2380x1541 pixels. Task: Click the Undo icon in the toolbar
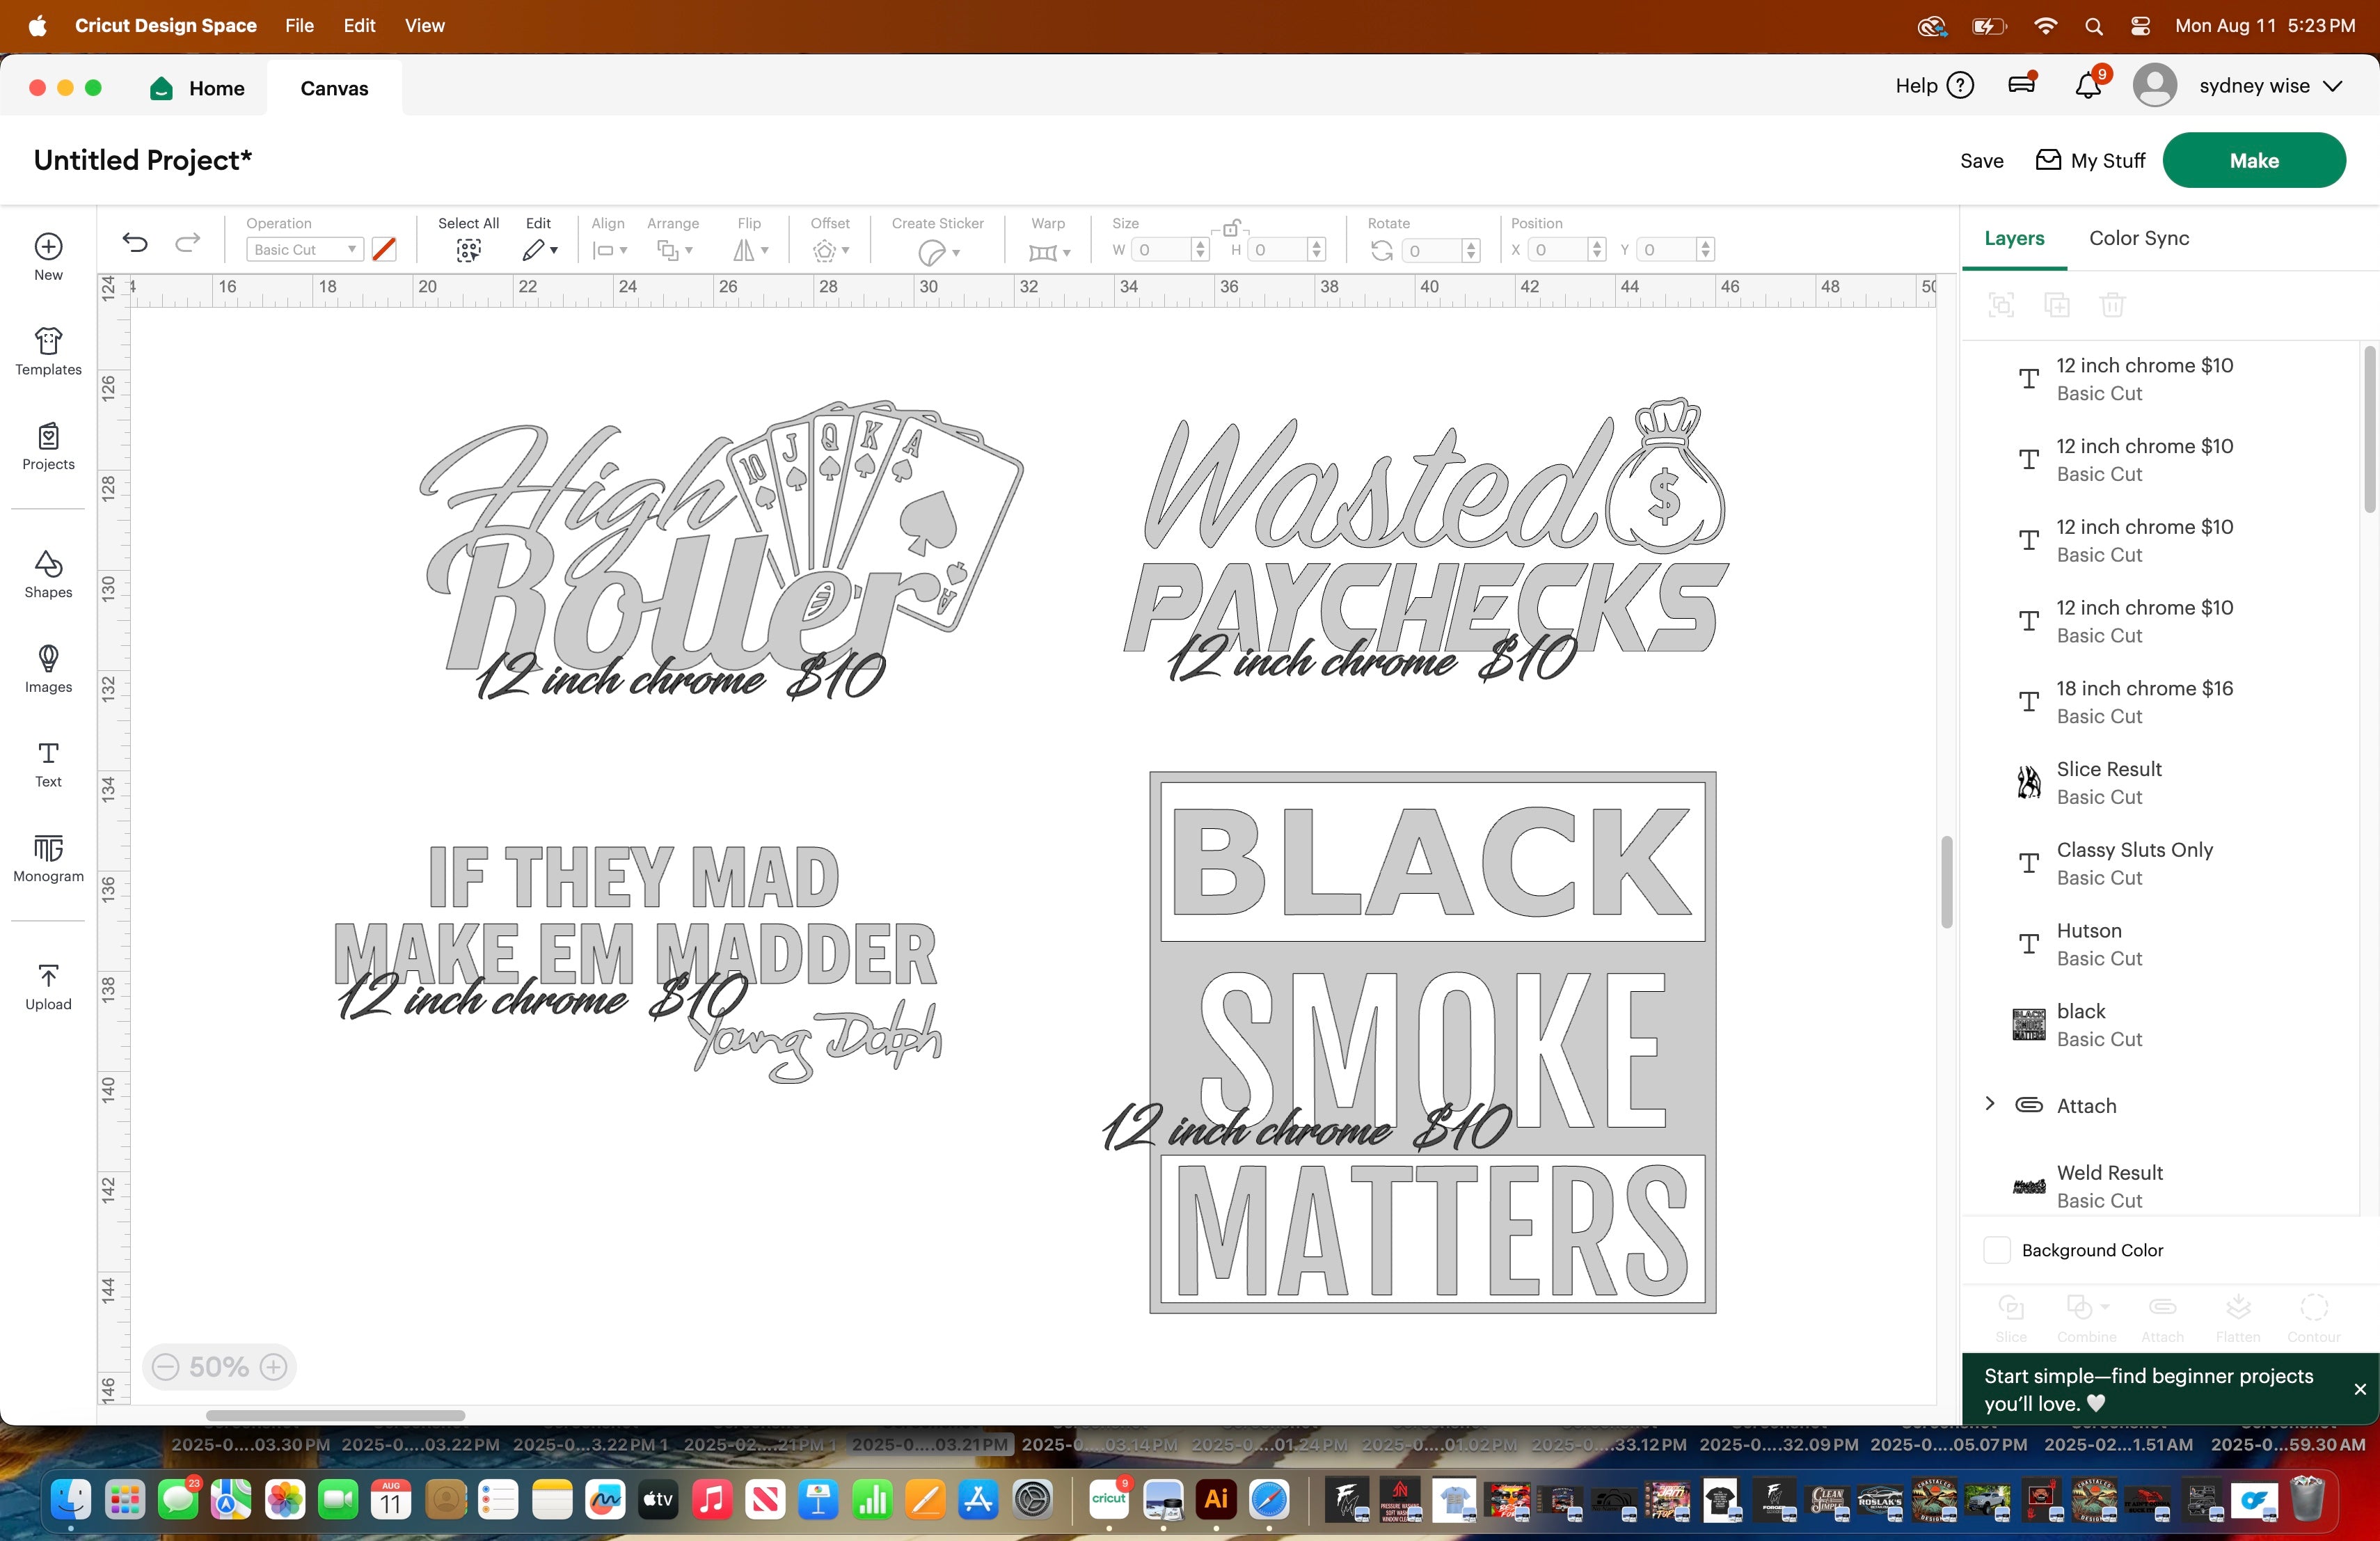135,242
